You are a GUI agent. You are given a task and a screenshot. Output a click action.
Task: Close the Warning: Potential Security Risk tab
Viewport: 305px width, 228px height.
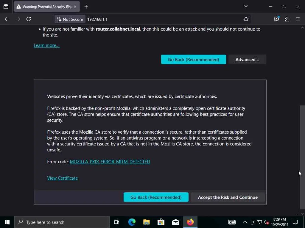click(x=75, y=7)
